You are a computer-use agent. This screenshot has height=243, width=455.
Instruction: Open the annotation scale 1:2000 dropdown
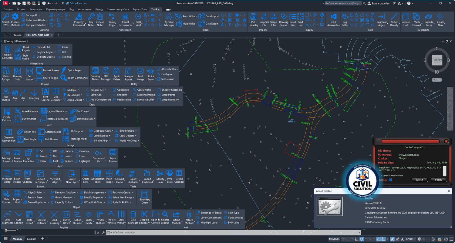point(411,239)
